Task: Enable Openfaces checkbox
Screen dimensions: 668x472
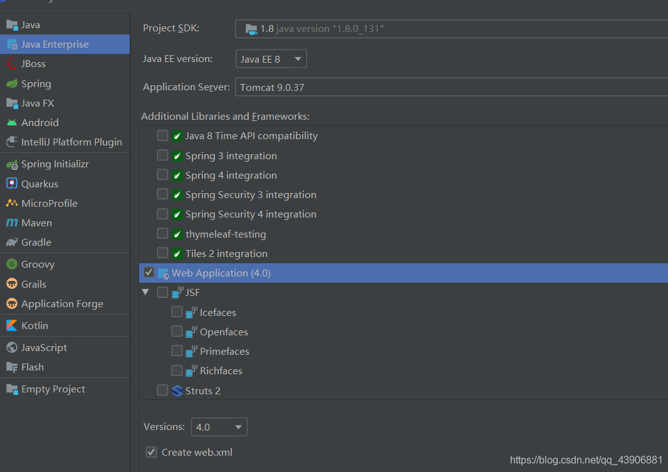Action: [177, 331]
